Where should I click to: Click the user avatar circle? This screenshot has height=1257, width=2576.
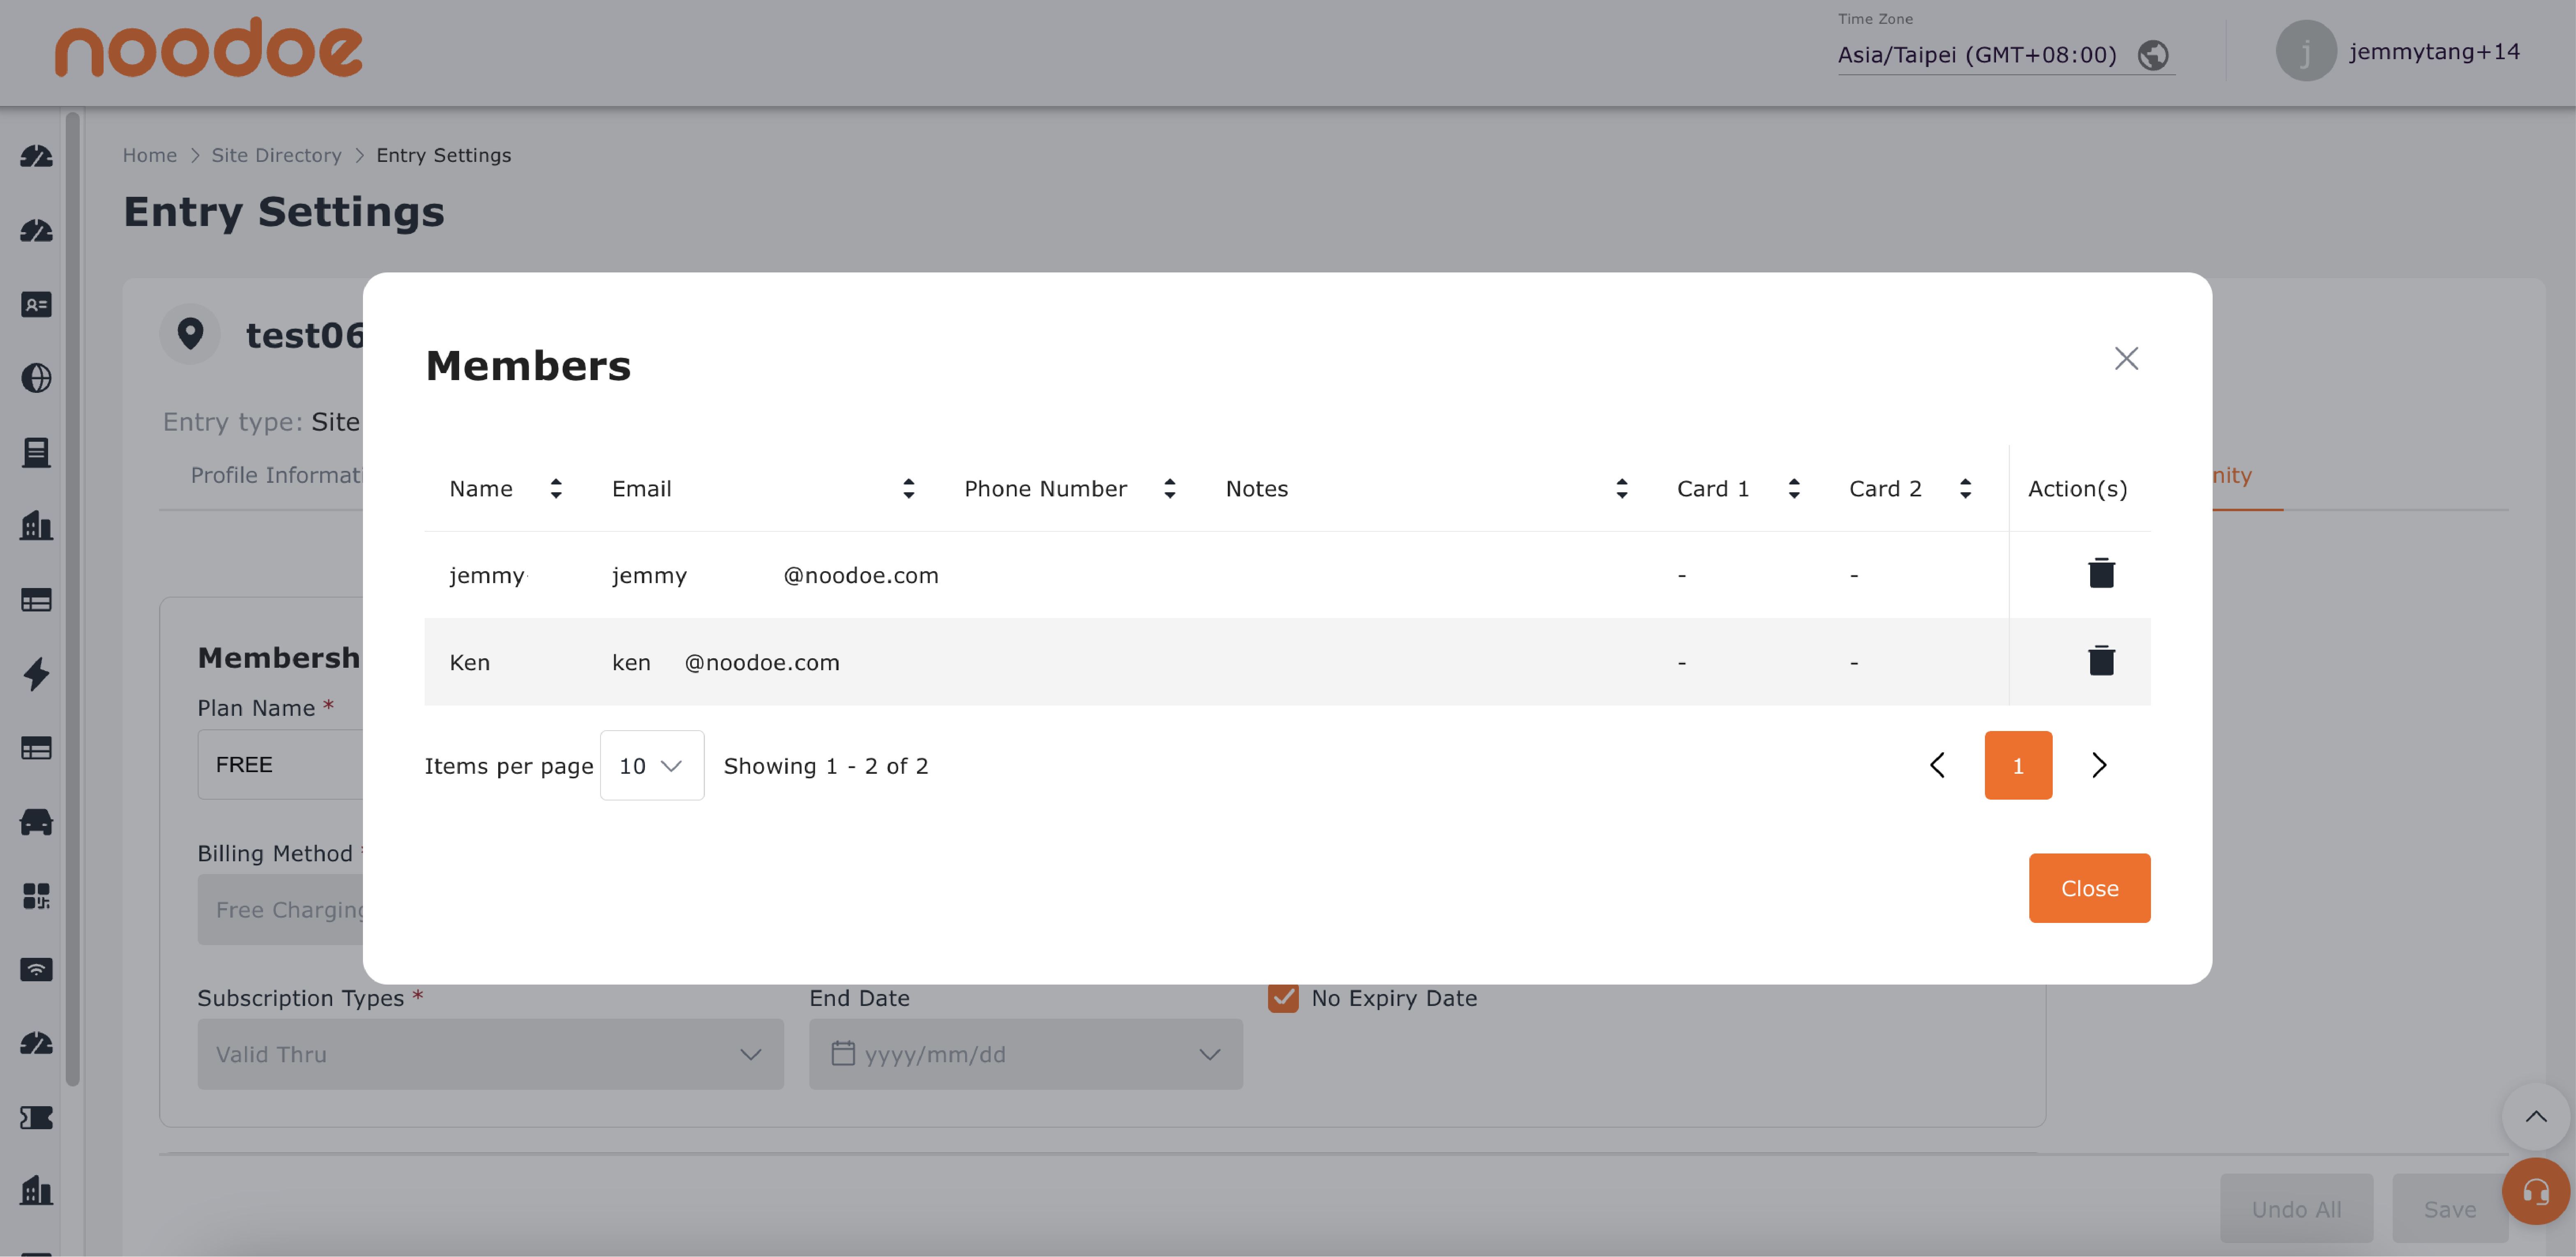pos(2305,51)
